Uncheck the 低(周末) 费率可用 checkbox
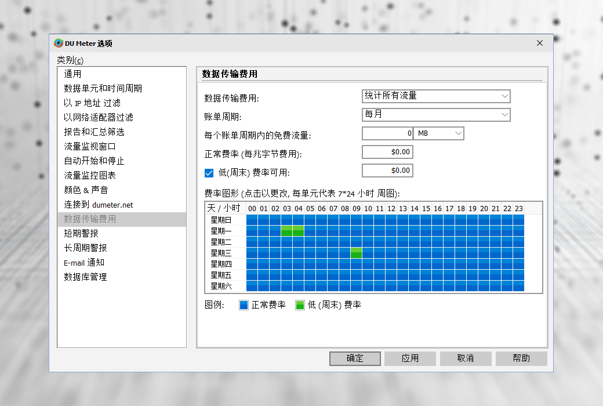 coord(209,171)
